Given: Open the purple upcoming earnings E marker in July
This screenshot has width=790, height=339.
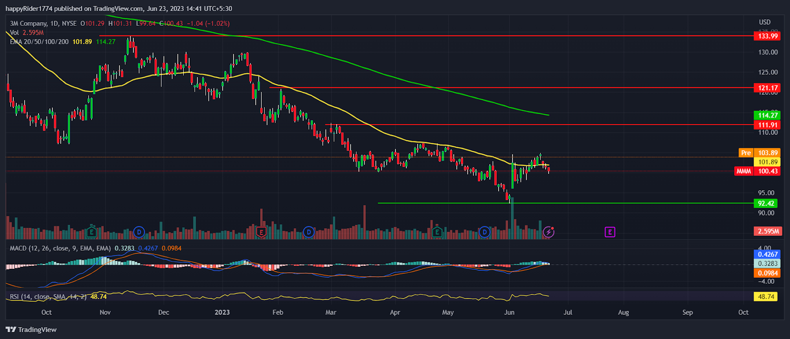Looking at the screenshot, I should pyautogui.click(x=610, y=232).
